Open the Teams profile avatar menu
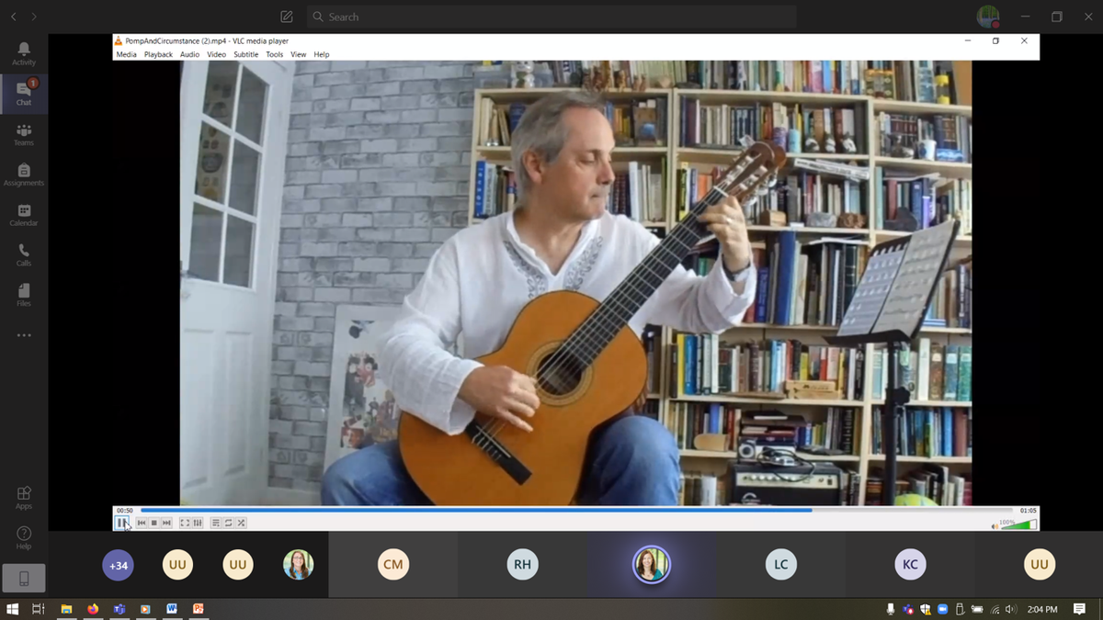 pos(988,17)
